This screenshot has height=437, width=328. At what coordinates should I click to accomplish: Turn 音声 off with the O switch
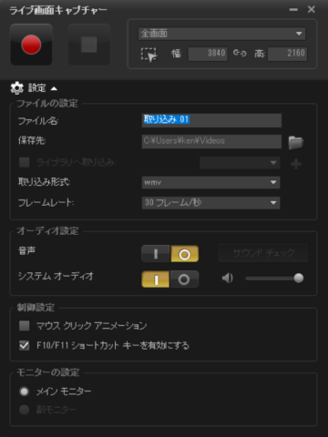(x=184, y=254)
